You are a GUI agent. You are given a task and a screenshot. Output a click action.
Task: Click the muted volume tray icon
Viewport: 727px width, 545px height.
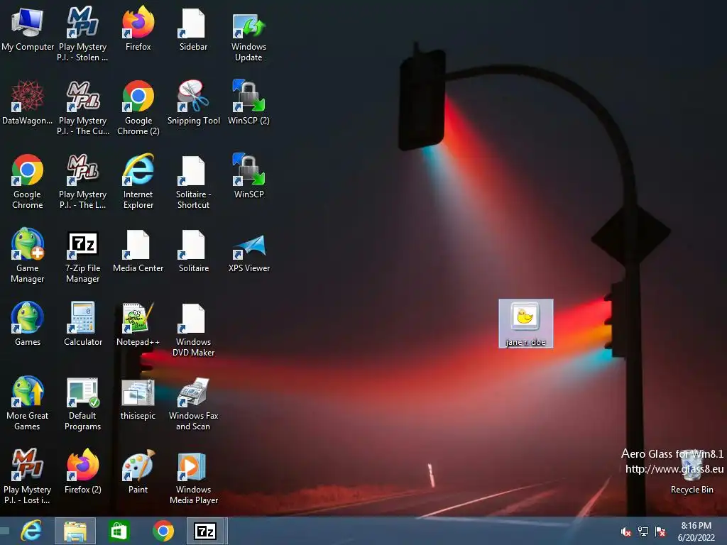[626, 532]
